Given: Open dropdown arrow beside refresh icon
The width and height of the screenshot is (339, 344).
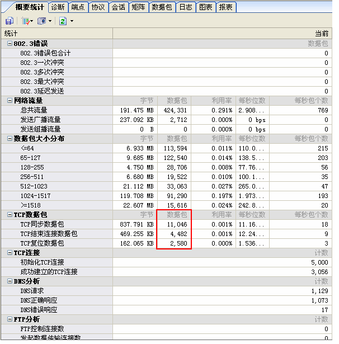Looking at the screenshot, I should 72,21.
